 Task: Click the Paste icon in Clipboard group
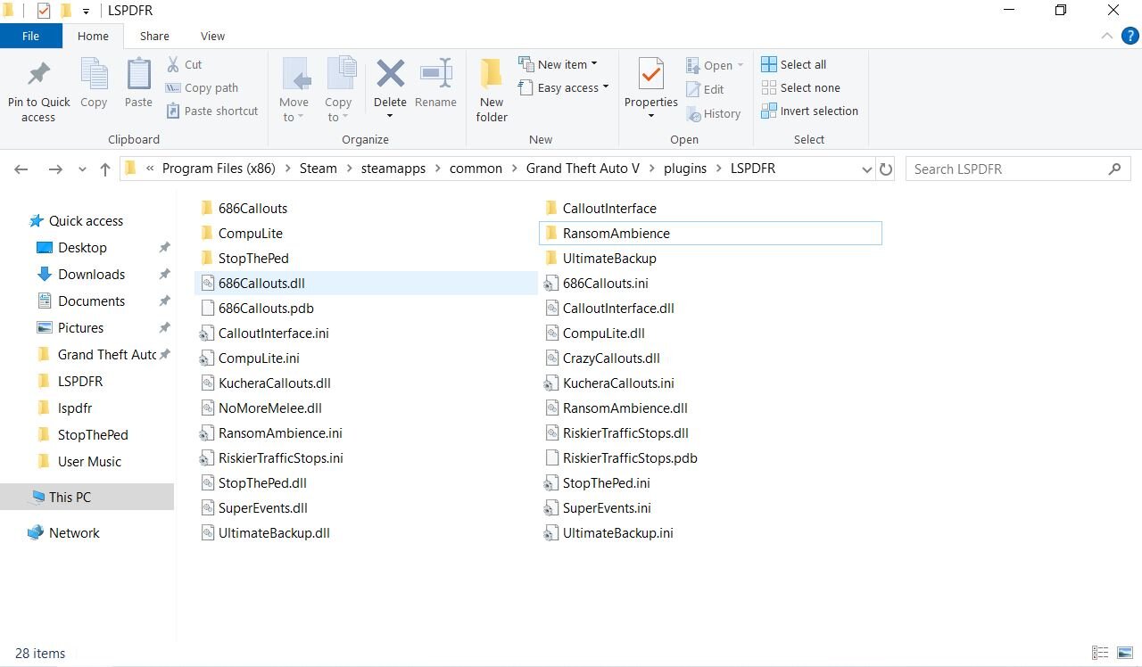[x=138, y=75]
